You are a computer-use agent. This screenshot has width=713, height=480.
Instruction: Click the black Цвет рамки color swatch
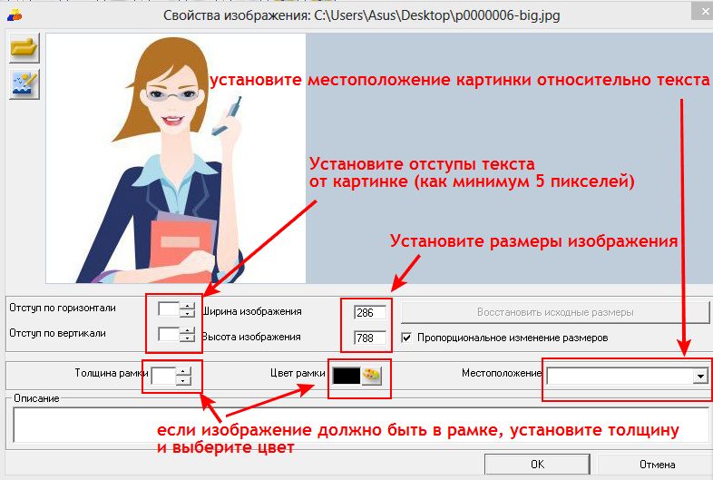[x=347, y=375]
